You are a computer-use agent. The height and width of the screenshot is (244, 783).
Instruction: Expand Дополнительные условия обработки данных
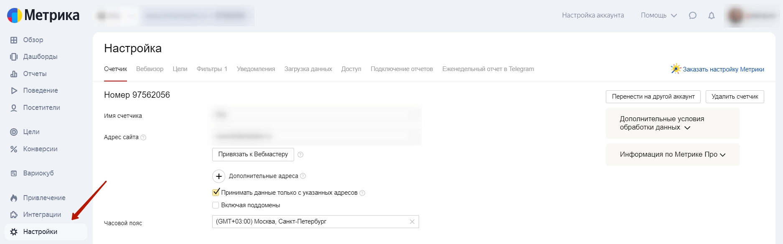pyautogui.click(x=673, y=123)
